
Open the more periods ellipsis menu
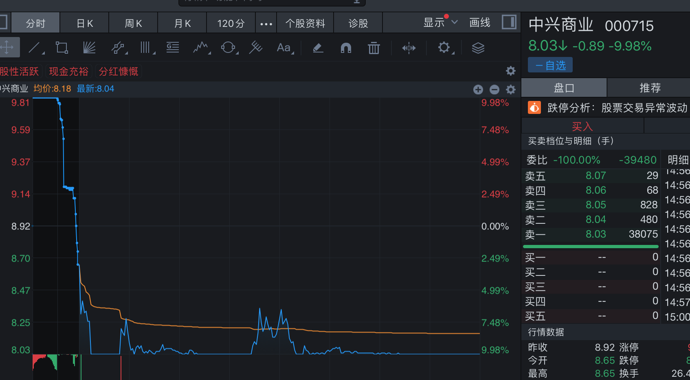point(266,24)
